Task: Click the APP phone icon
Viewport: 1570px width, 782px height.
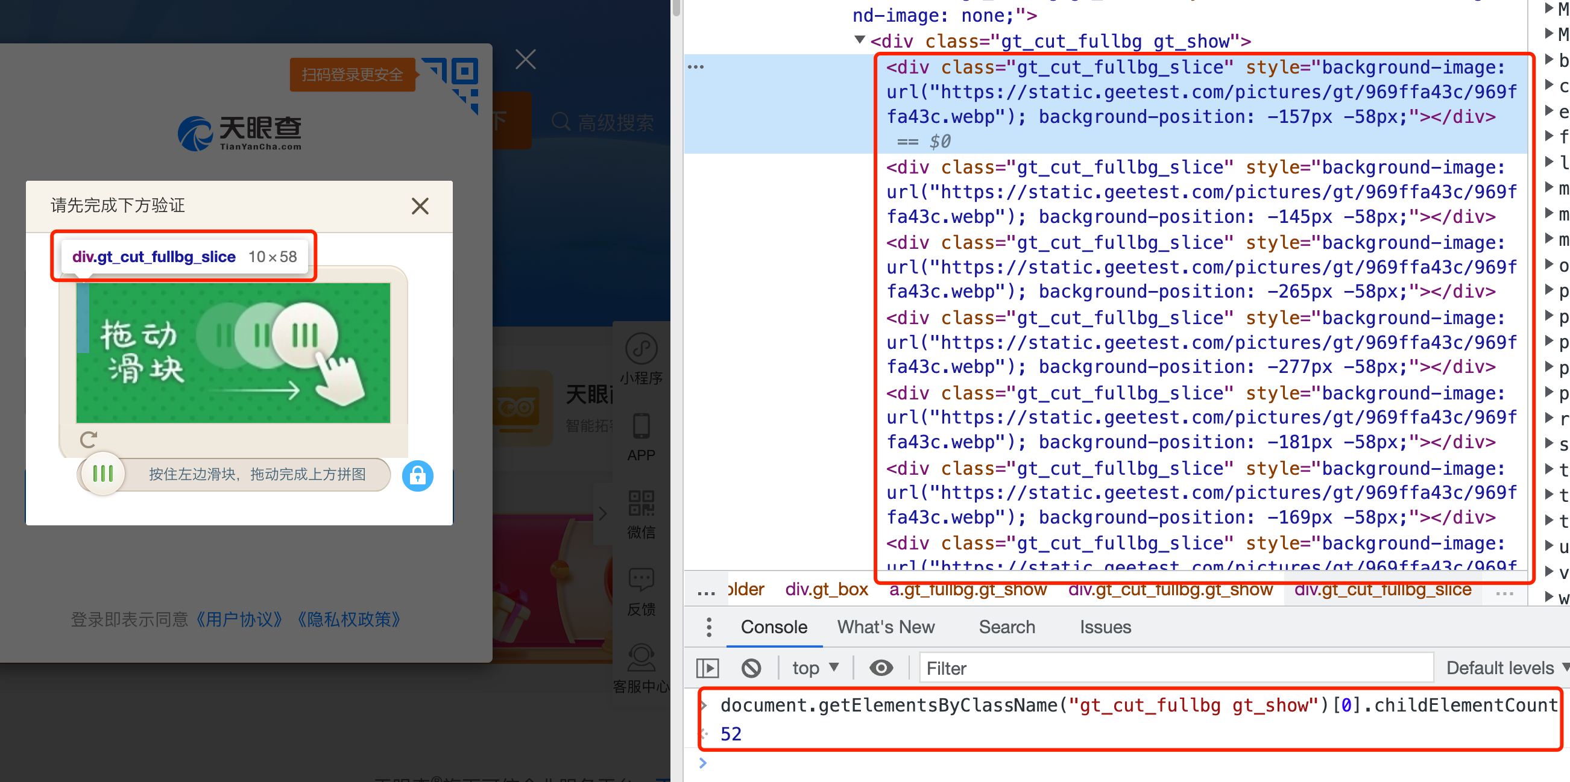Action: [641, 427]
